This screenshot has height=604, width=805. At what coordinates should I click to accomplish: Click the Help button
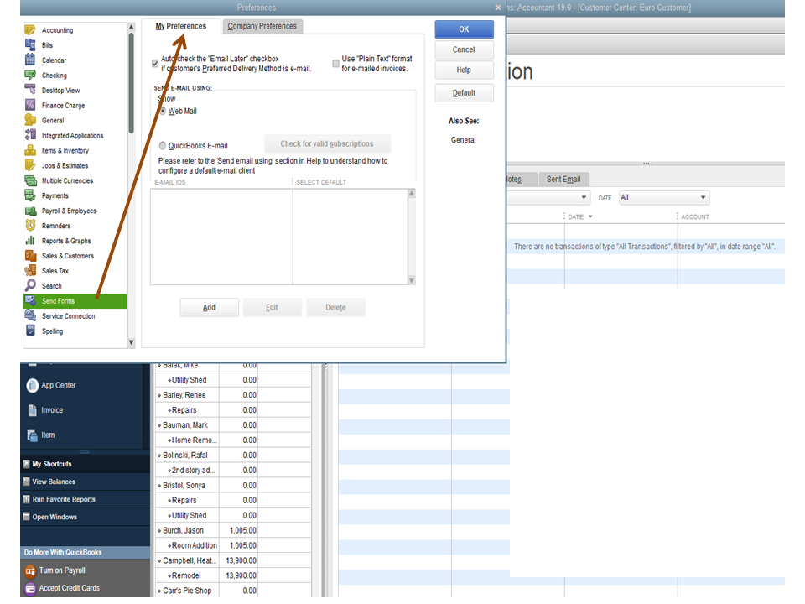pyautogui.click(x=464, y=70)
